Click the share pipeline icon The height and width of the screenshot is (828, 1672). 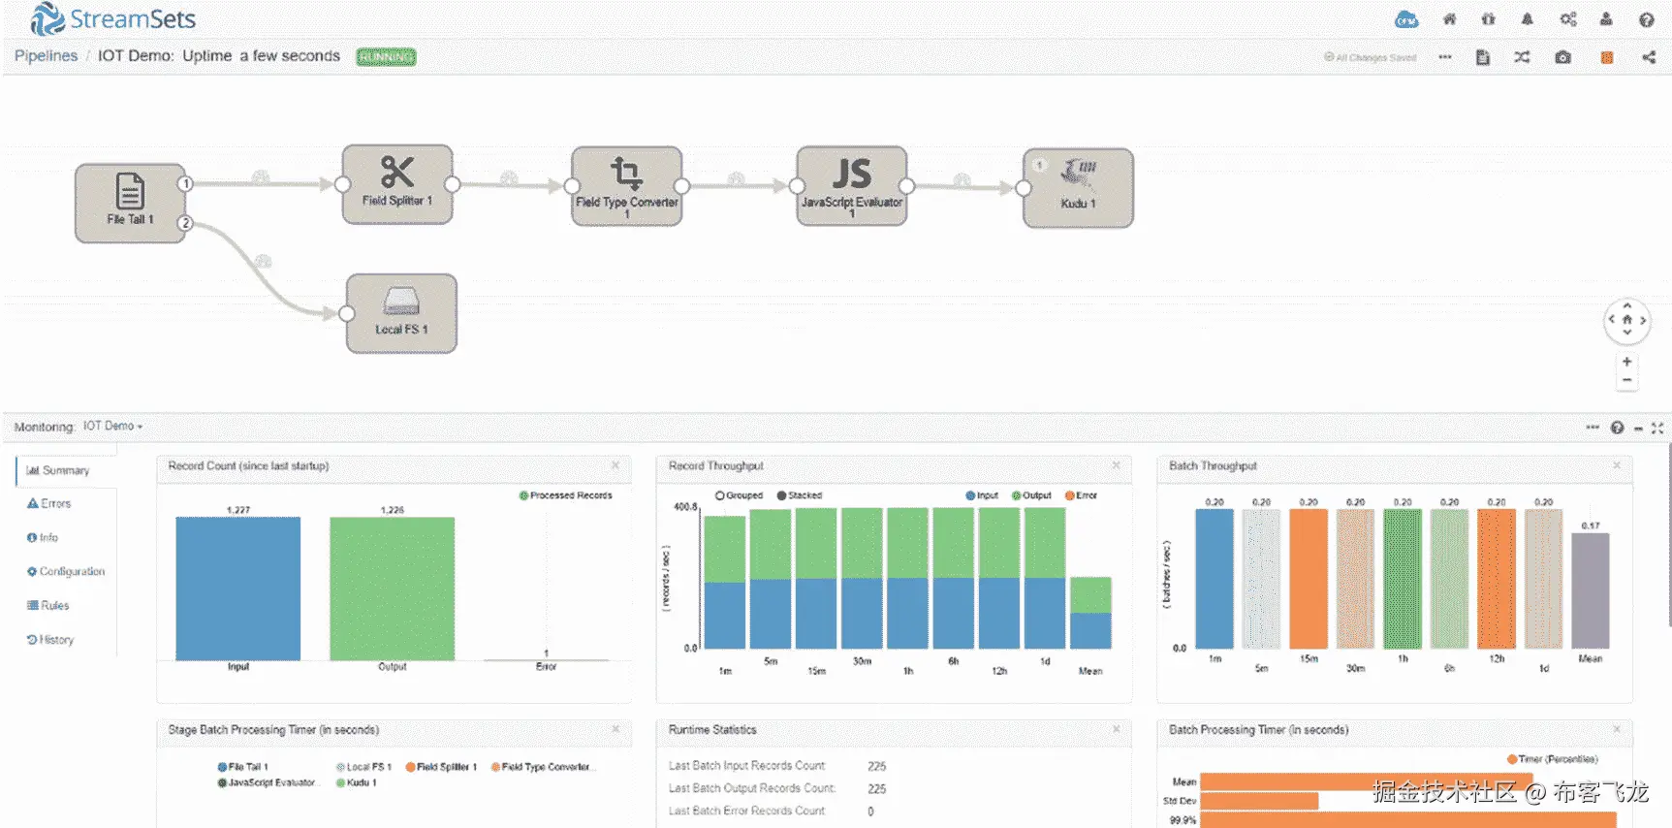pos(1649,57)
